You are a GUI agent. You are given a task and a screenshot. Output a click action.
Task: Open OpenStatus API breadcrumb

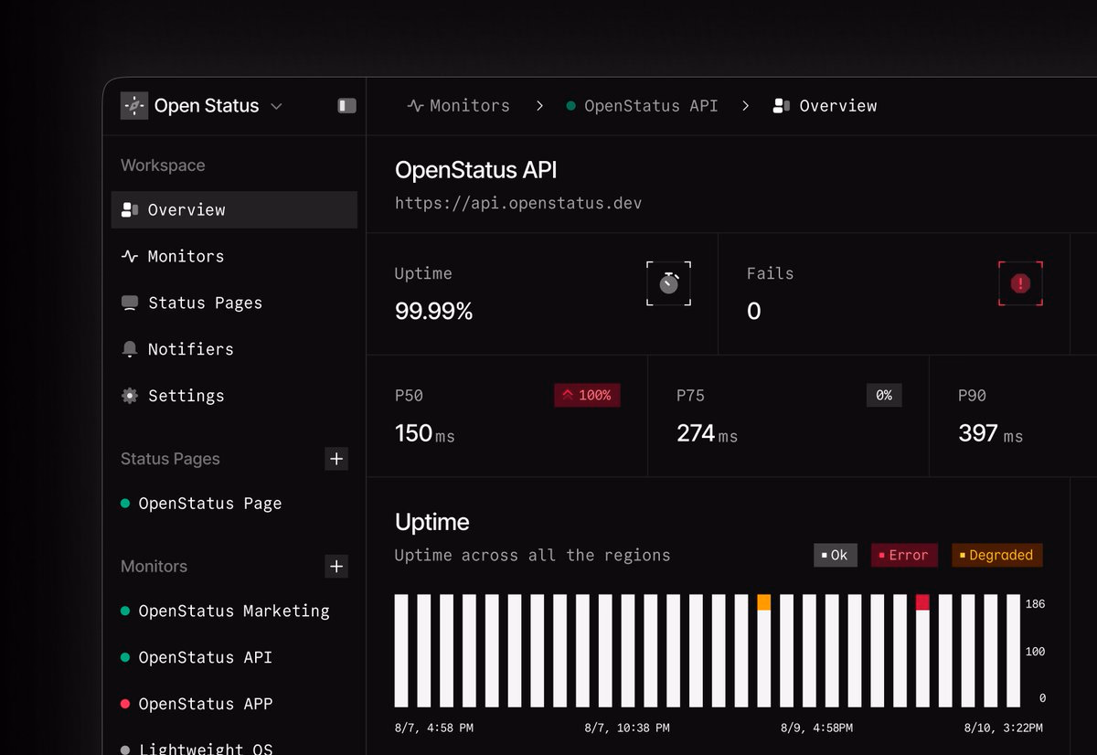coord(651,106)
